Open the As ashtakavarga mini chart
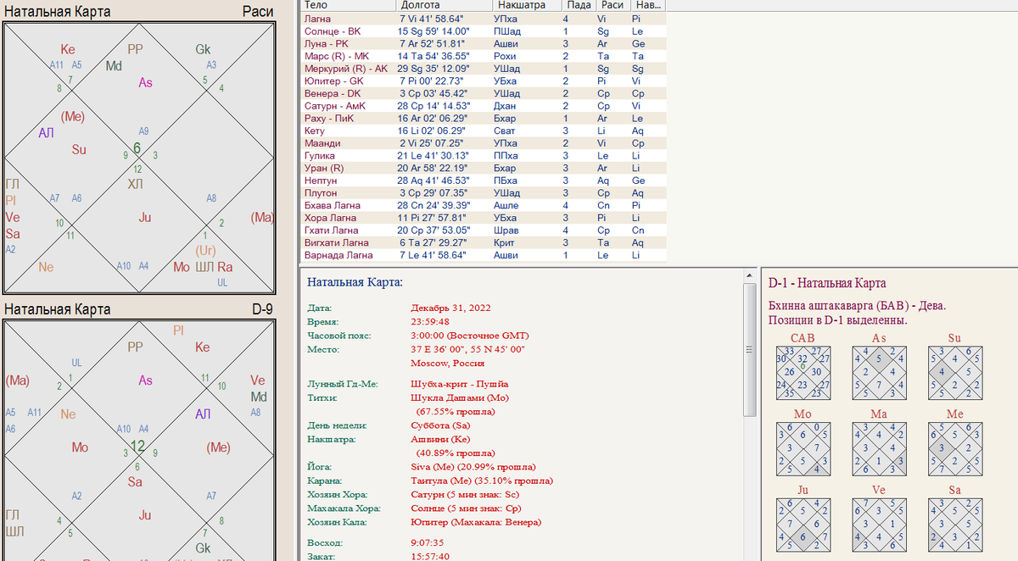 click(x=879, y=373)
